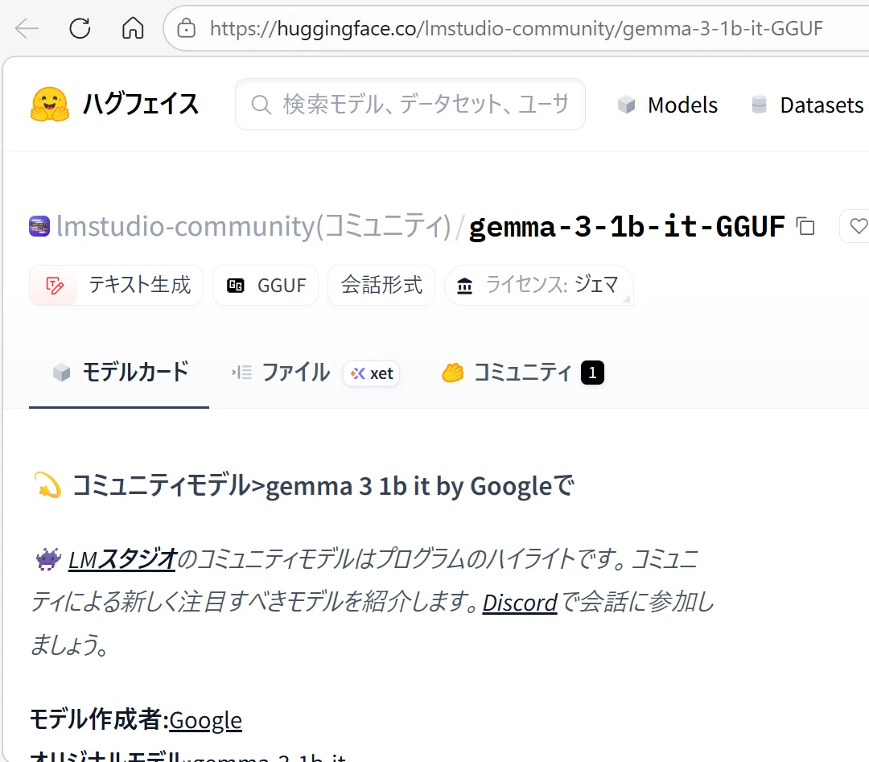Screen dimensions: 869x762
Task: Click the Datasets database icon
Action: [x=759, y=104]
